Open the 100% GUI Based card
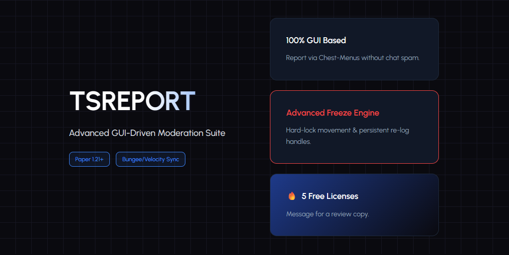 click(354, 49)
